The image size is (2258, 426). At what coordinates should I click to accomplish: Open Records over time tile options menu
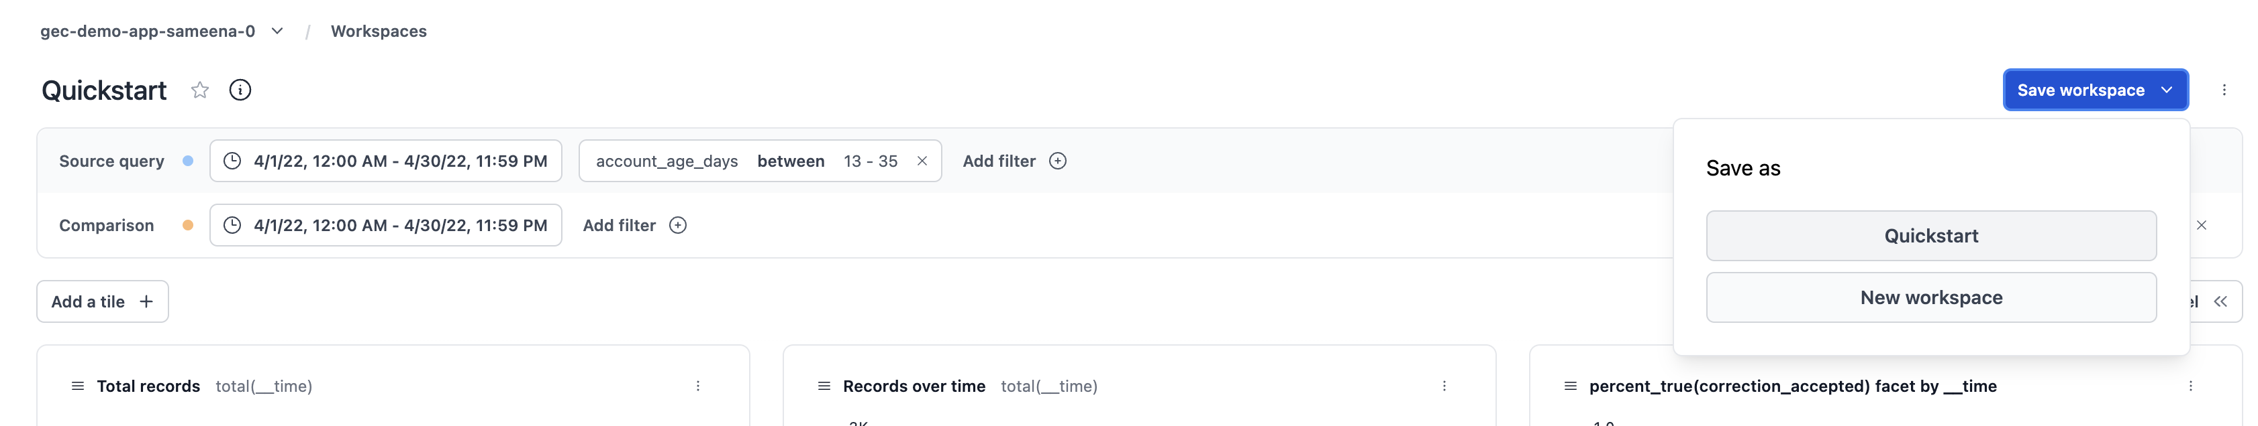(x=1444, y=386)
